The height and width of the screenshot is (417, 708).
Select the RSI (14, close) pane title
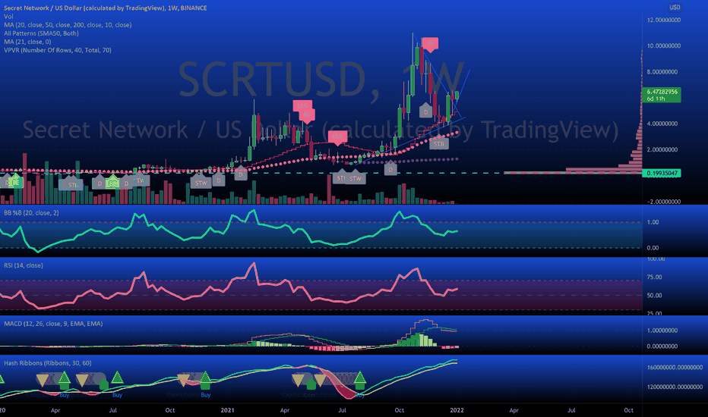point(24,265)
